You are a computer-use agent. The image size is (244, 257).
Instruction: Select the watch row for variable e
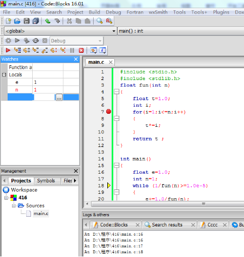click(x=43, y=82)
